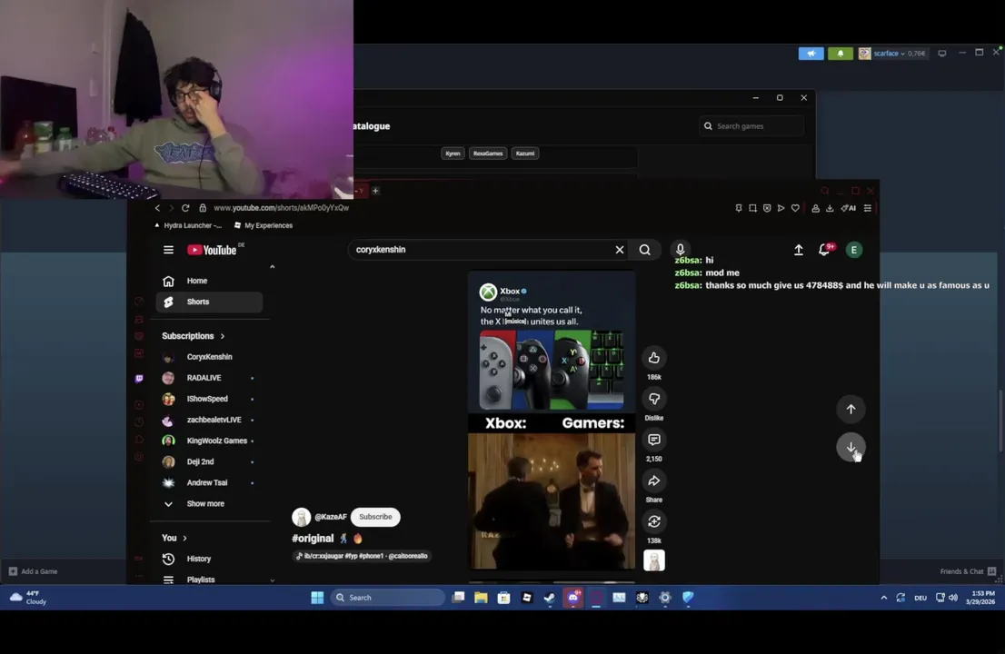The width and height of the screenshot is (1005, 654).
Task: Open comments on the short
Action: tap(653, 440)
